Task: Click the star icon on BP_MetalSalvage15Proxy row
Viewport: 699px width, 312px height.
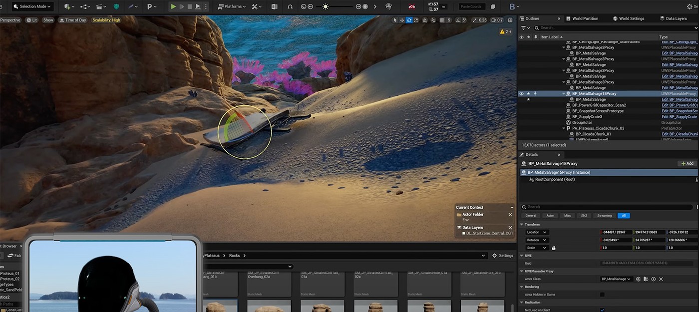Action: pyautogui.click(x=528, y=93)
